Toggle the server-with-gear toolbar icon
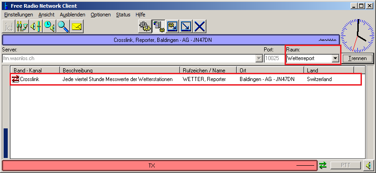This screenshot has width=376, height=173. point(159,26)
